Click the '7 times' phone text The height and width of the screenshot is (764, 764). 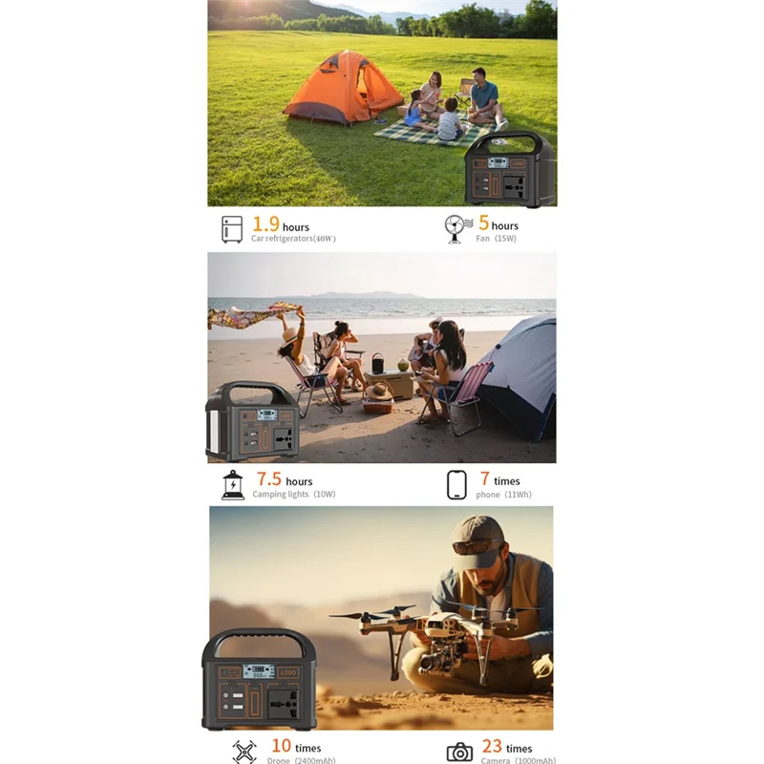[x=499, y=479]
